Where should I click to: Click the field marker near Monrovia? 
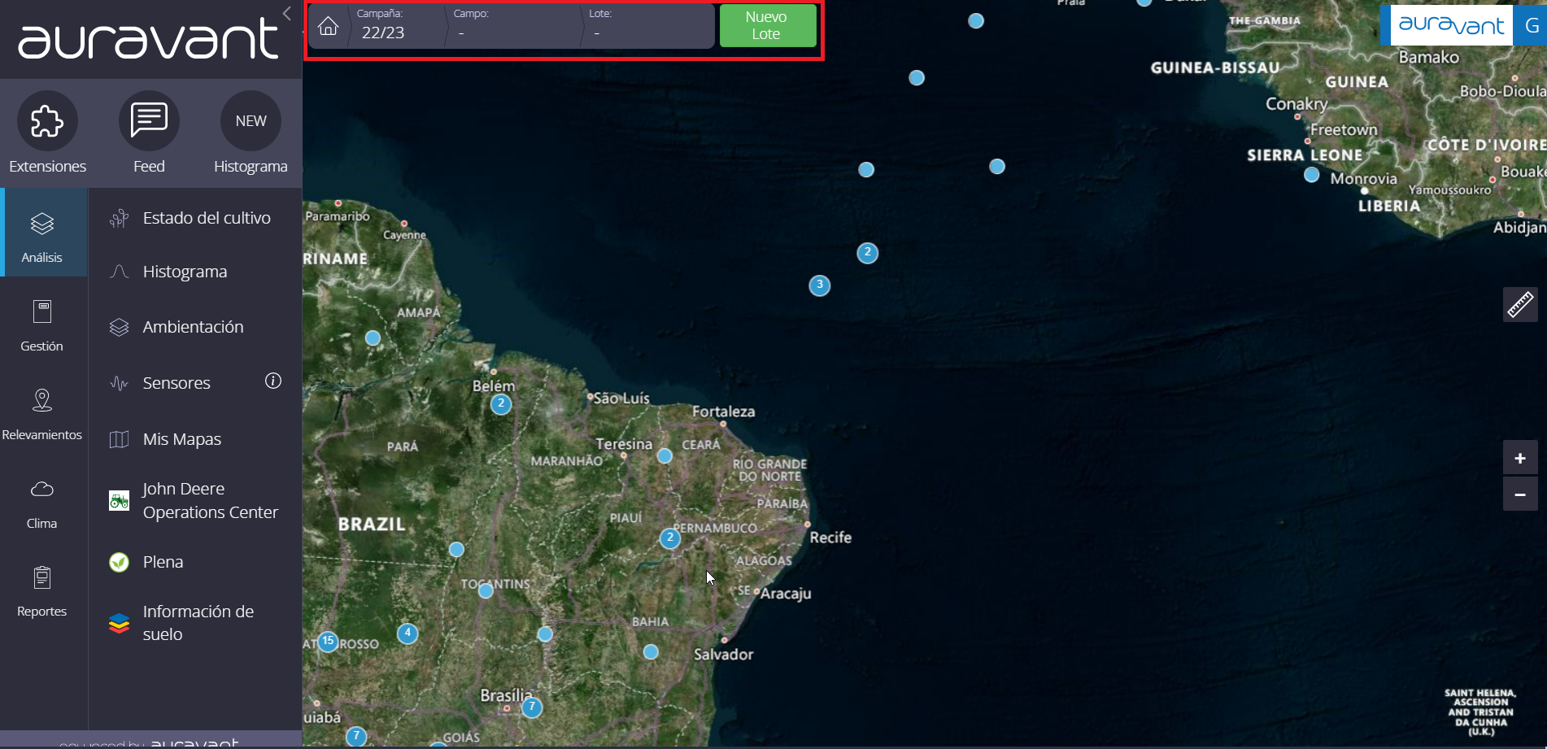point(1311,175)
